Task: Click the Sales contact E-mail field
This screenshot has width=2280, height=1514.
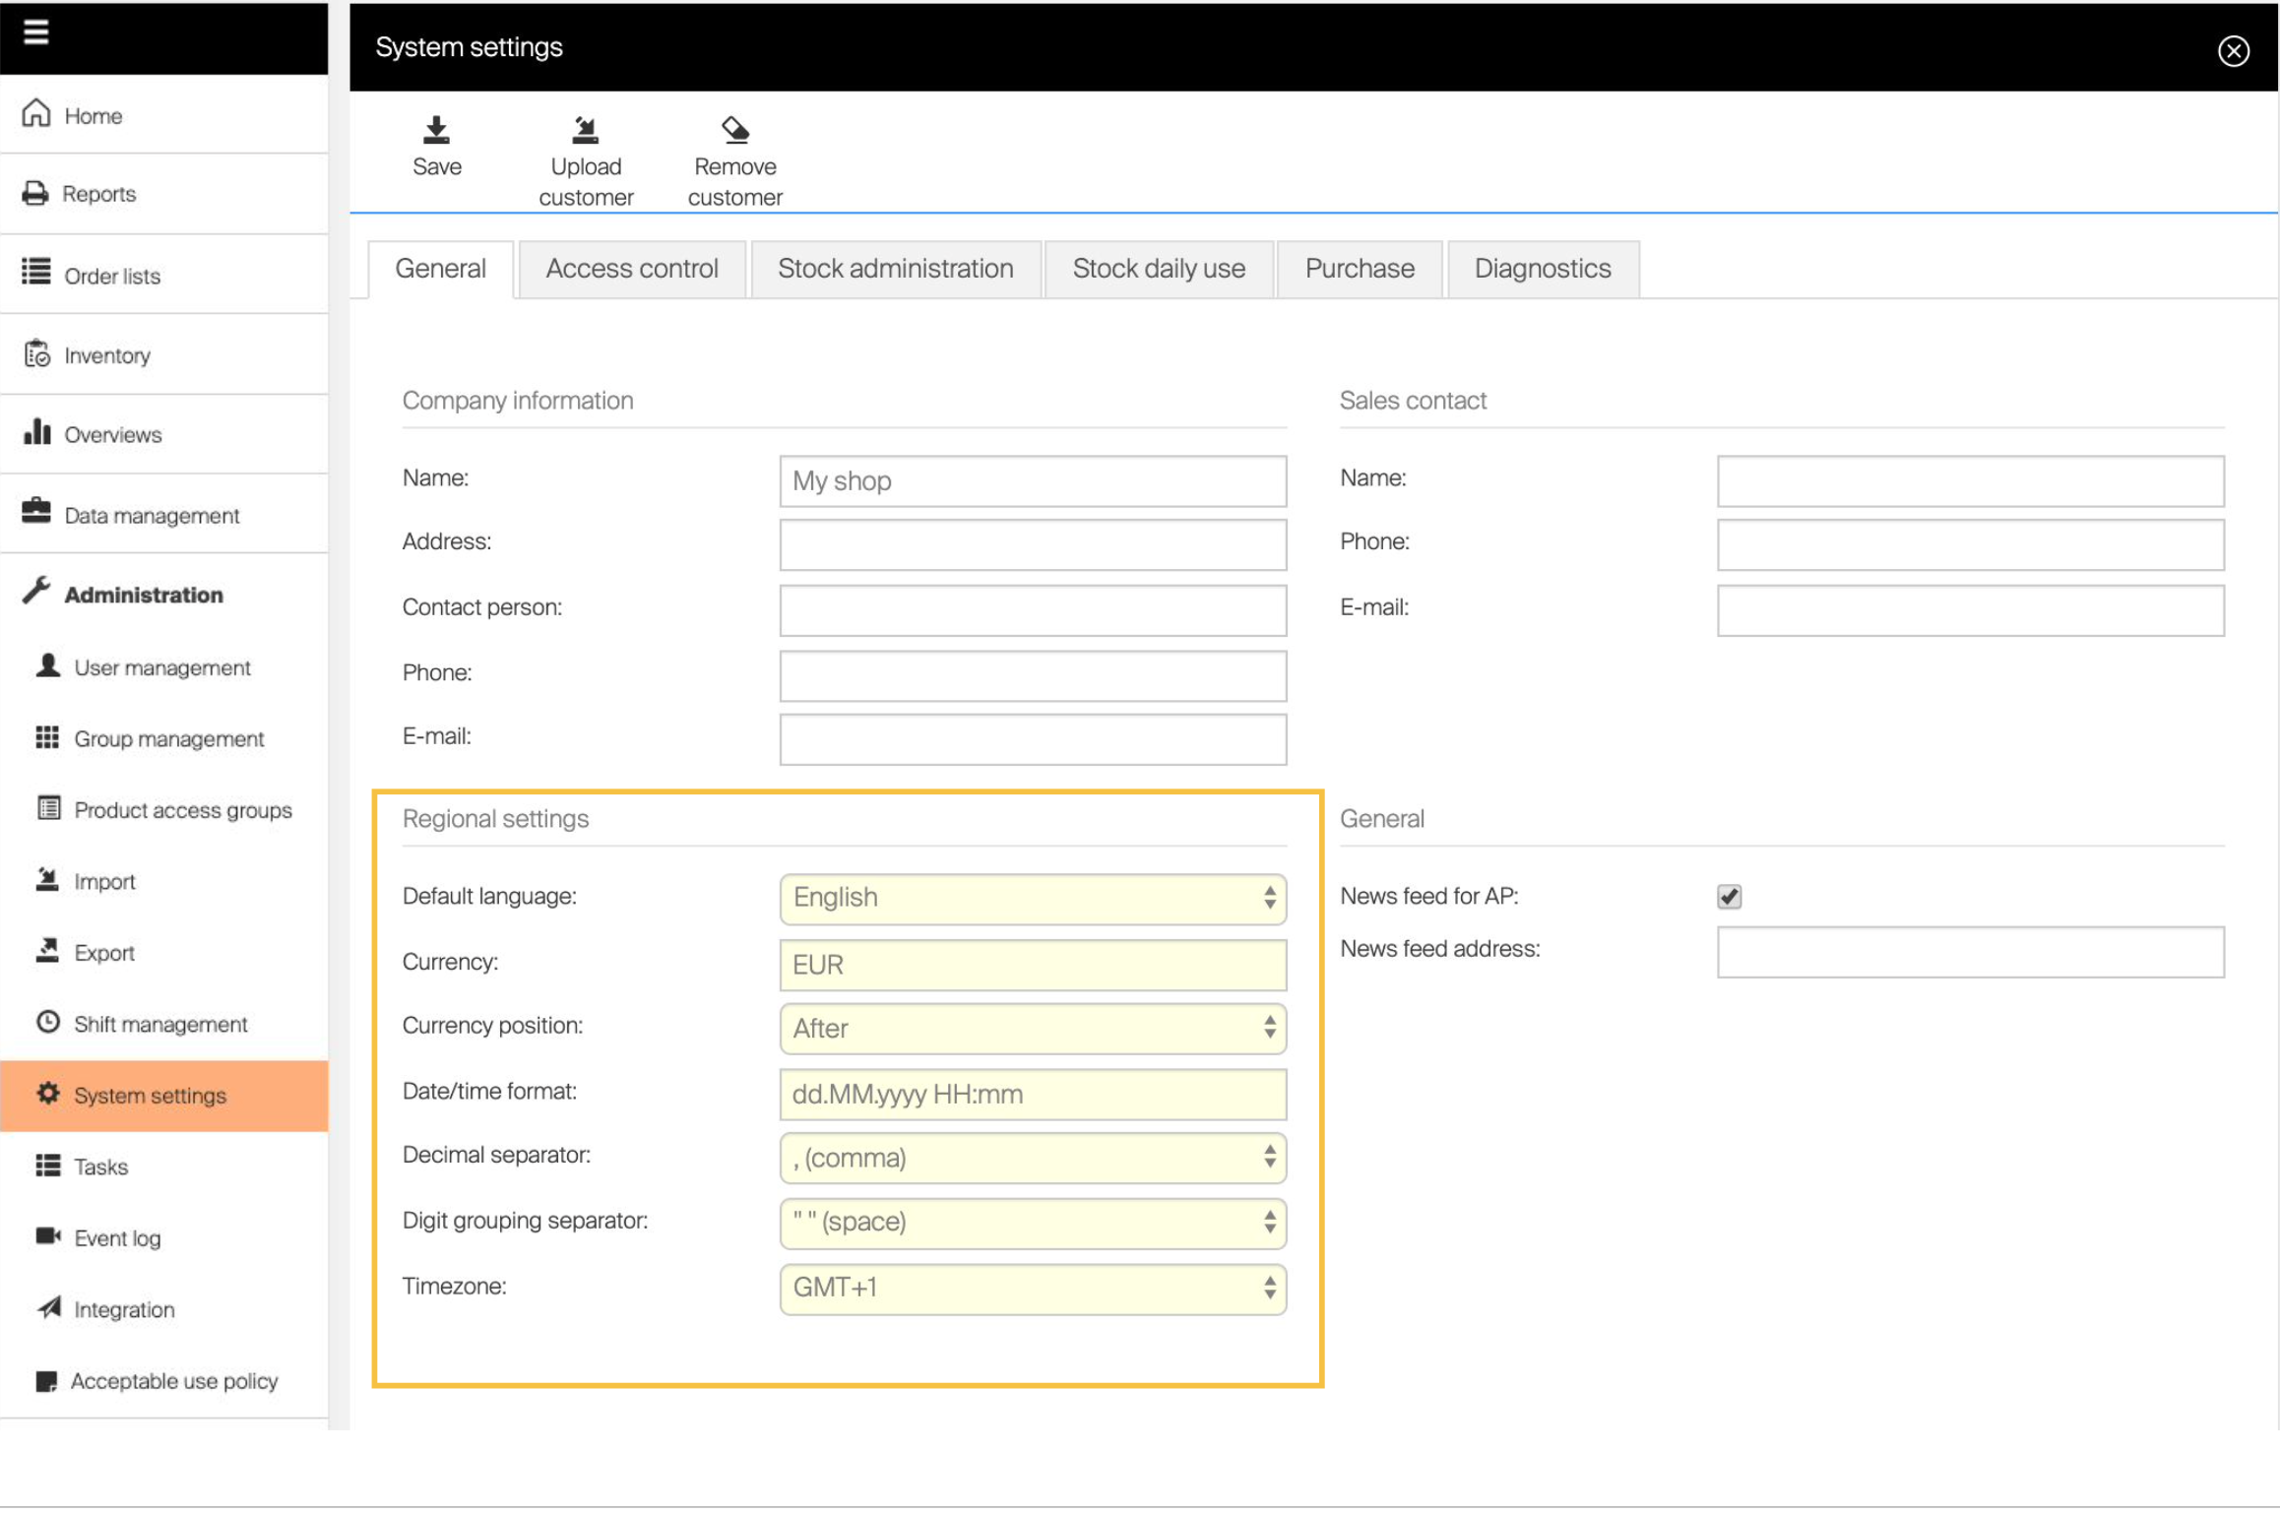Action: (1970, 610)
